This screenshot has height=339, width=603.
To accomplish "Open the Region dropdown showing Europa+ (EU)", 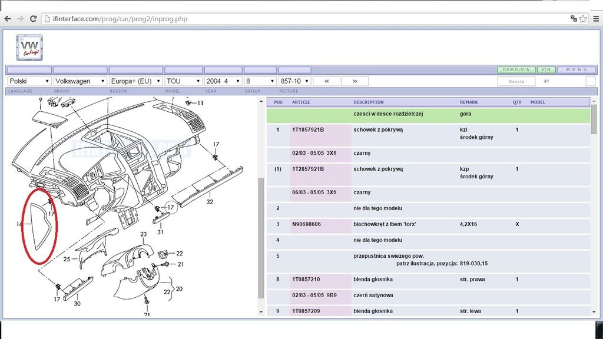I will (136, 81).
